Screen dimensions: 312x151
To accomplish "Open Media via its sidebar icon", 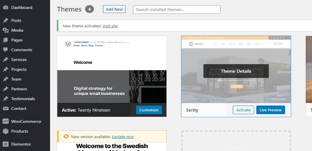I will pos(5,30).
